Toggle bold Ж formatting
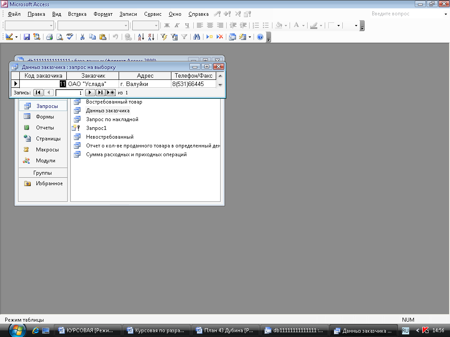Image resolution: width=450 pixels, height=337 pixels. (167, 25)
